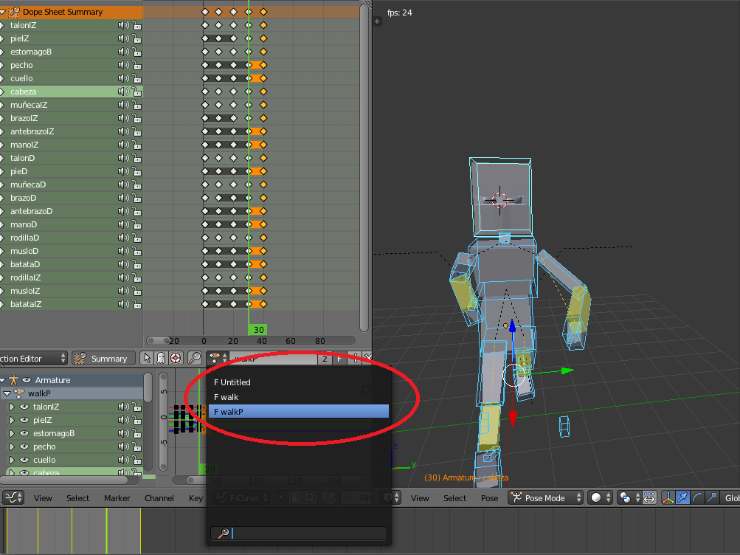
Task: Click the Dope Sheet Summary icon
Action: click(x=14, y=12)
